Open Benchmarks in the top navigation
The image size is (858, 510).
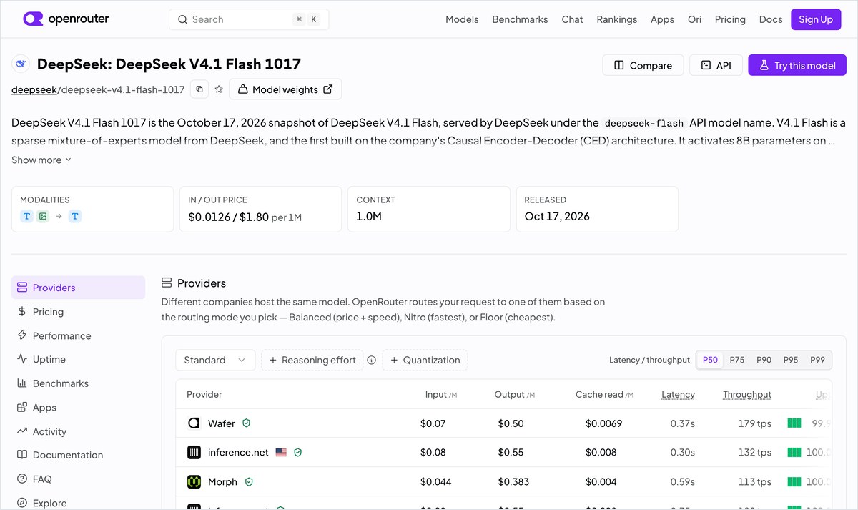pos(520,19)
